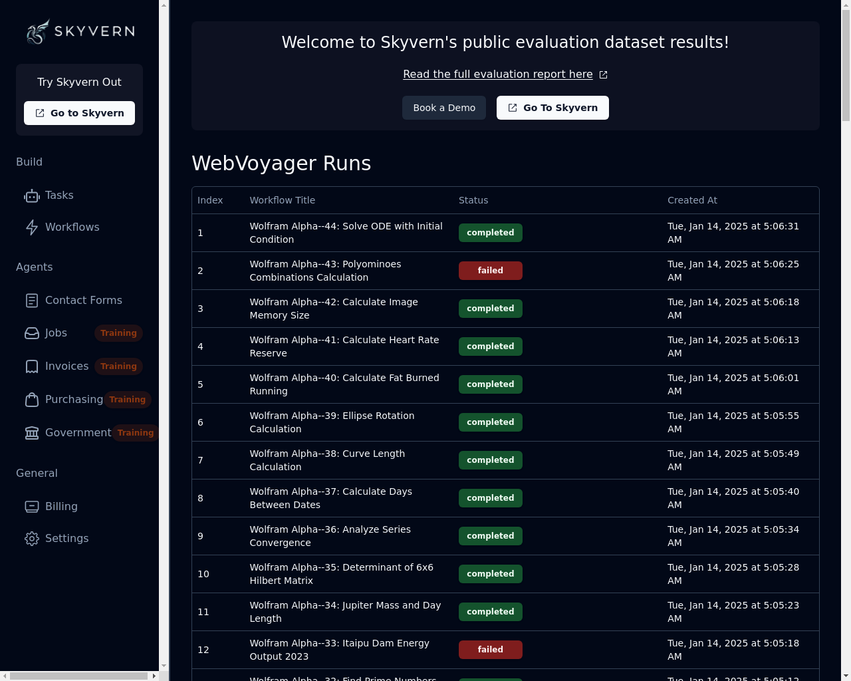Click the banner Go To Skyvern button
The height and width of the screenshot is (681, 851).
[552, 108]
